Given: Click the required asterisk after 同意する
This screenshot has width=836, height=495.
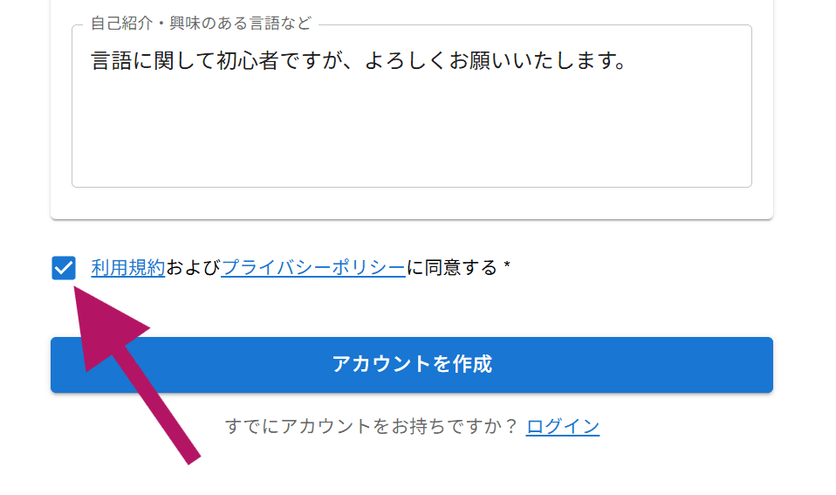Looking at the screenshot, I should [x=507, y=268].
